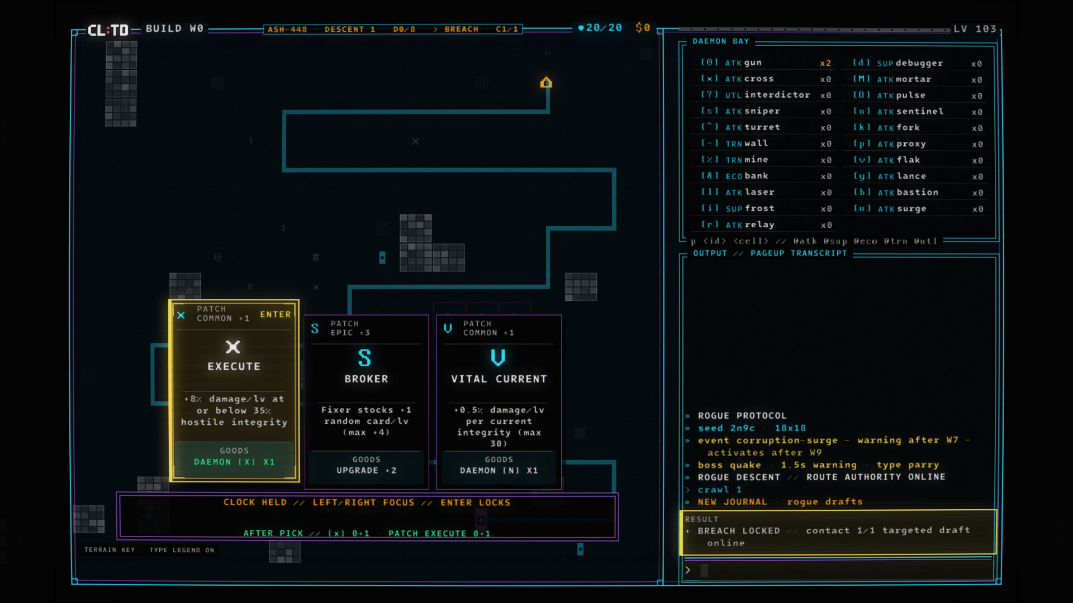Viewport: 1073px width, 603px height.
Task: Click the @trn filter tag
Action: pos(895,241)
